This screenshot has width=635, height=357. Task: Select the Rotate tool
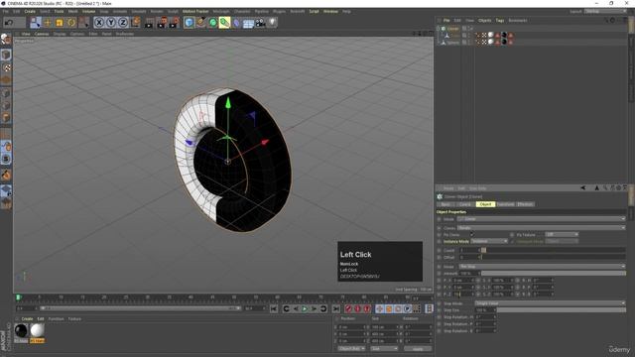click(71, 23)
